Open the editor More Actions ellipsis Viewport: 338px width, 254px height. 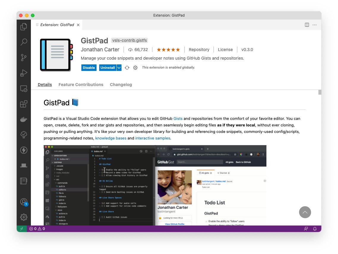(315, 25)
